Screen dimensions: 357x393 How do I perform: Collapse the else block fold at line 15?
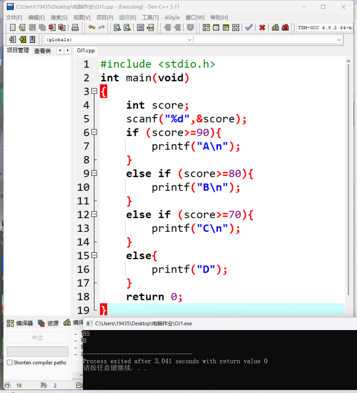tap(94, 255)
